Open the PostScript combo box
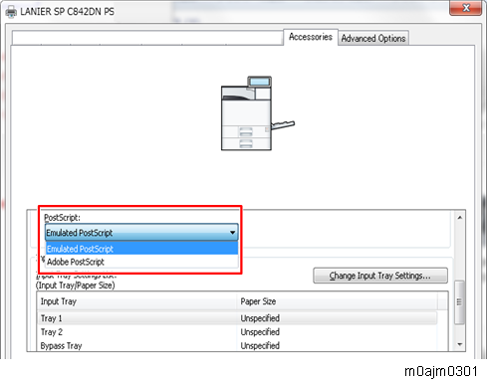 [x=141, y=233]
